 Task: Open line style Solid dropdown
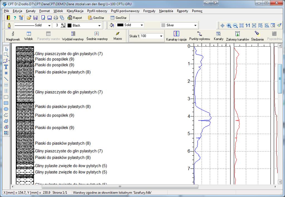coord(49,25)
